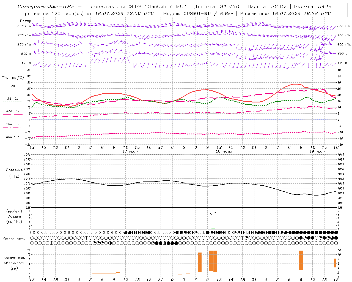Click the red '2м' temperature legend line
This screenshot has height=282, width=352.
13,89
